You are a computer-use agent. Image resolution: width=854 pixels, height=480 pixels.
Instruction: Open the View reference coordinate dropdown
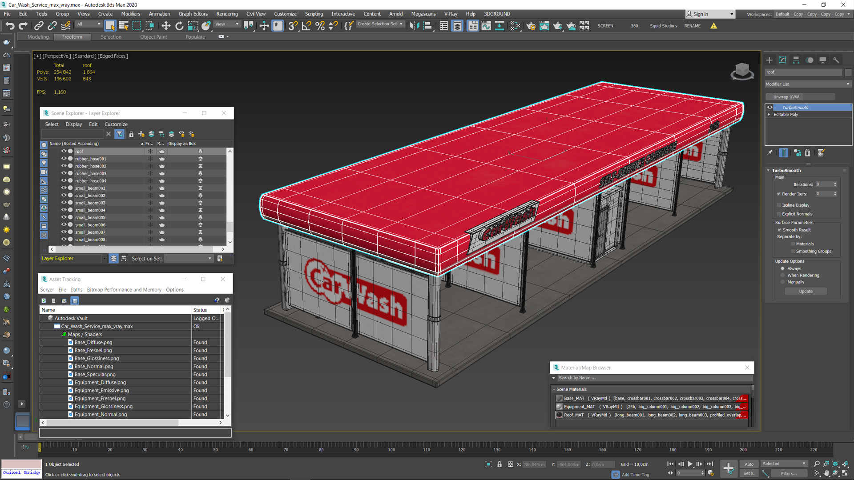click(227, 24)
